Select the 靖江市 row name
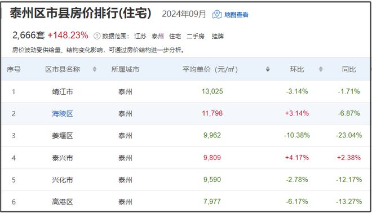Screen dimensions: 372x213 tap(63, 91)
